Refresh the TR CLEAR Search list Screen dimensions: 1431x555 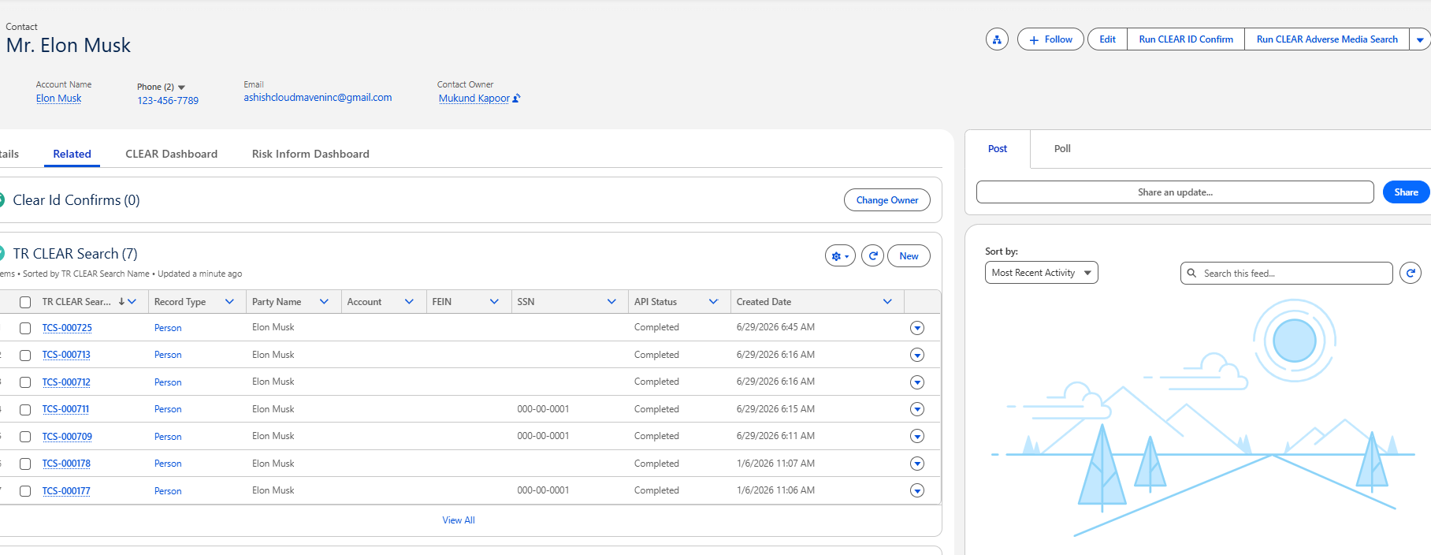click(872, 256)
